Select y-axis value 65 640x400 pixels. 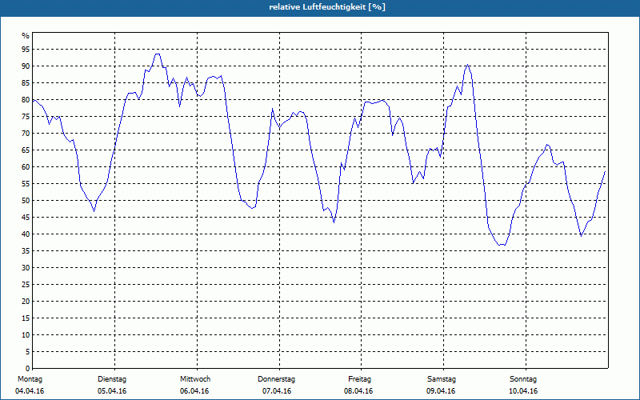click(26, 150)
